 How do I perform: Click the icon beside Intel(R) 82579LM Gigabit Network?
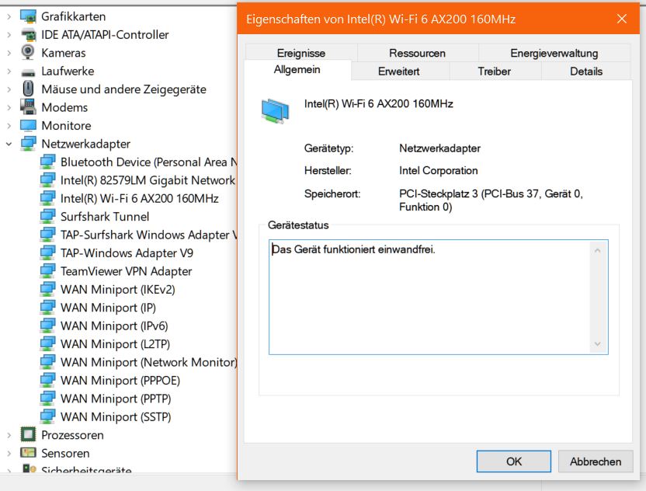[x=48, y=179]
